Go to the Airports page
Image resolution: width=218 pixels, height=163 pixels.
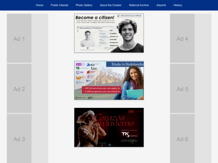coord(161,5)
